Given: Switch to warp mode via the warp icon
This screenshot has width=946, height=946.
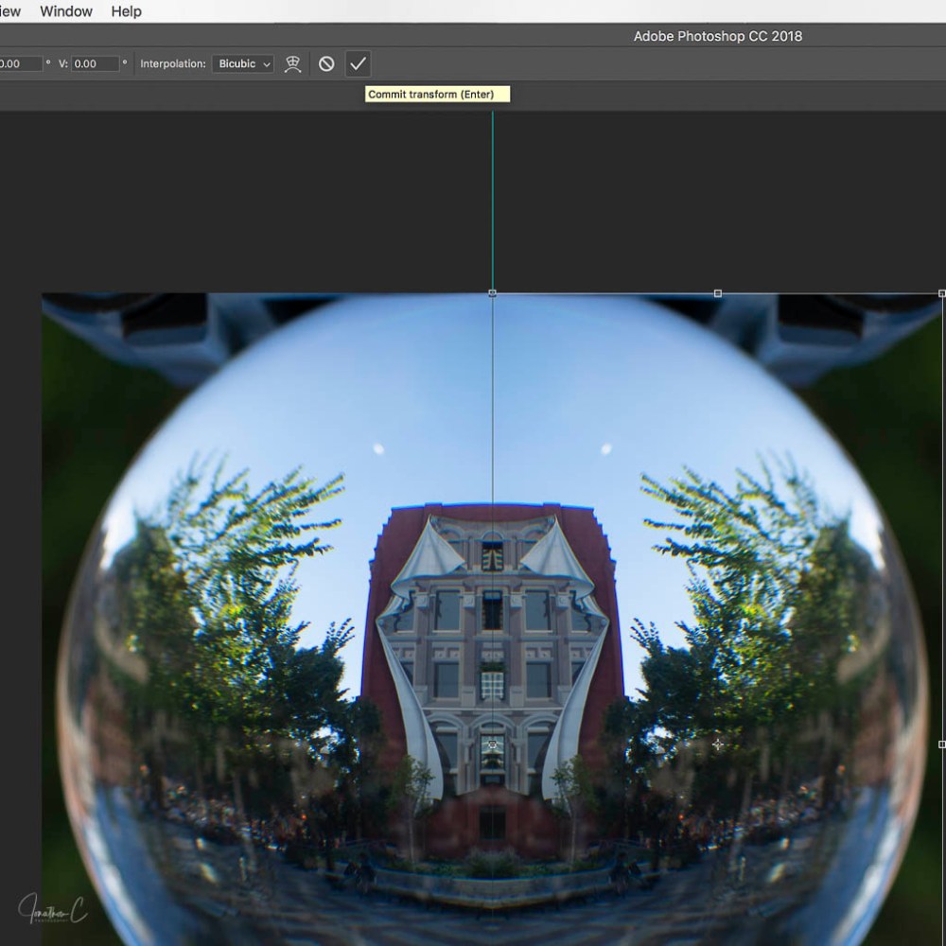Looking at the screenshot, I should [293, 63].
